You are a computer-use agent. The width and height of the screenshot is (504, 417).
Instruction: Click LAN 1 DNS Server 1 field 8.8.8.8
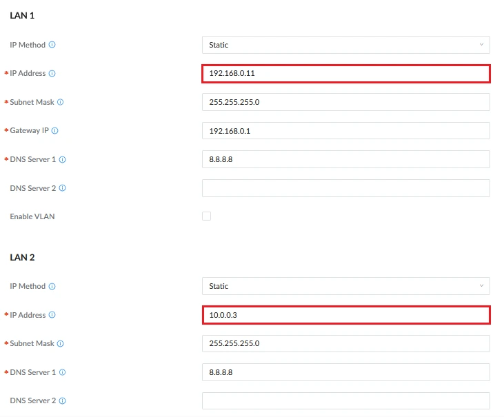(x=346, y=159)
